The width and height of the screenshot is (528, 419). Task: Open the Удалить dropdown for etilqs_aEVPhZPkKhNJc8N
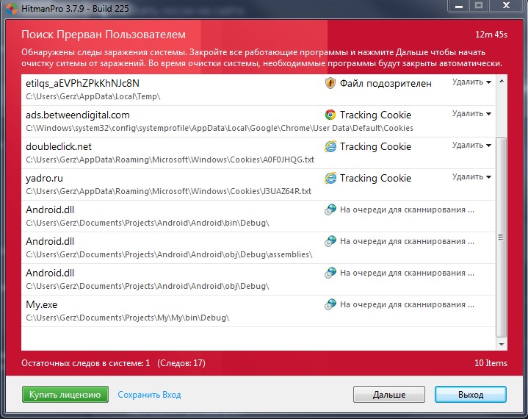pos(471,82)
